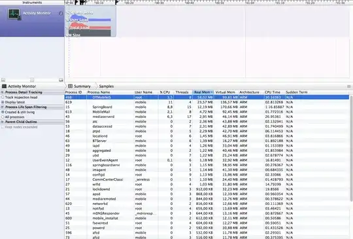Sort by CPU Time column header
The height and width of the screenshot is (239, 353).
pos(275,92)
